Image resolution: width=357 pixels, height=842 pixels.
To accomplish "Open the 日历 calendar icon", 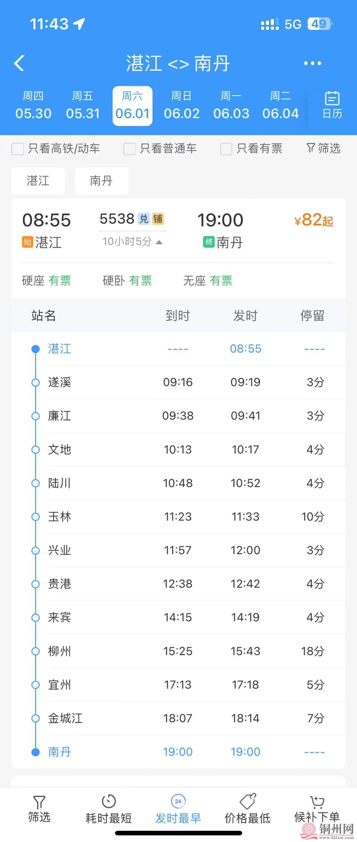I will click(x=332, y=105).
